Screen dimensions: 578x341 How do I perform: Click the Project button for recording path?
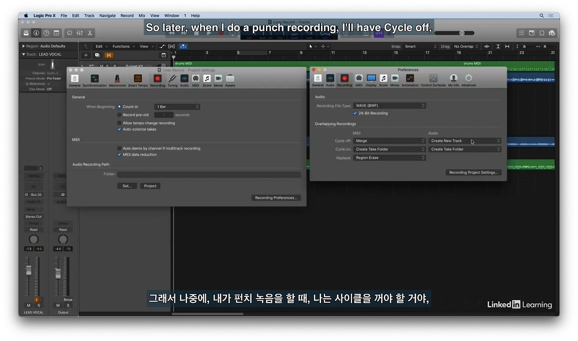(150, 186)
